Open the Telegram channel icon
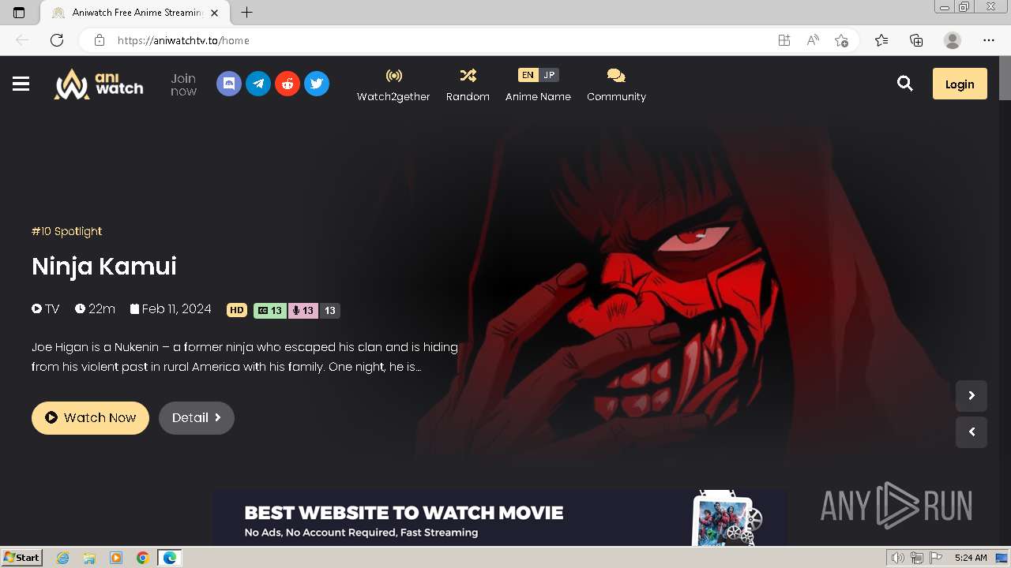The image size is (1011, 568). coord(258,84)
